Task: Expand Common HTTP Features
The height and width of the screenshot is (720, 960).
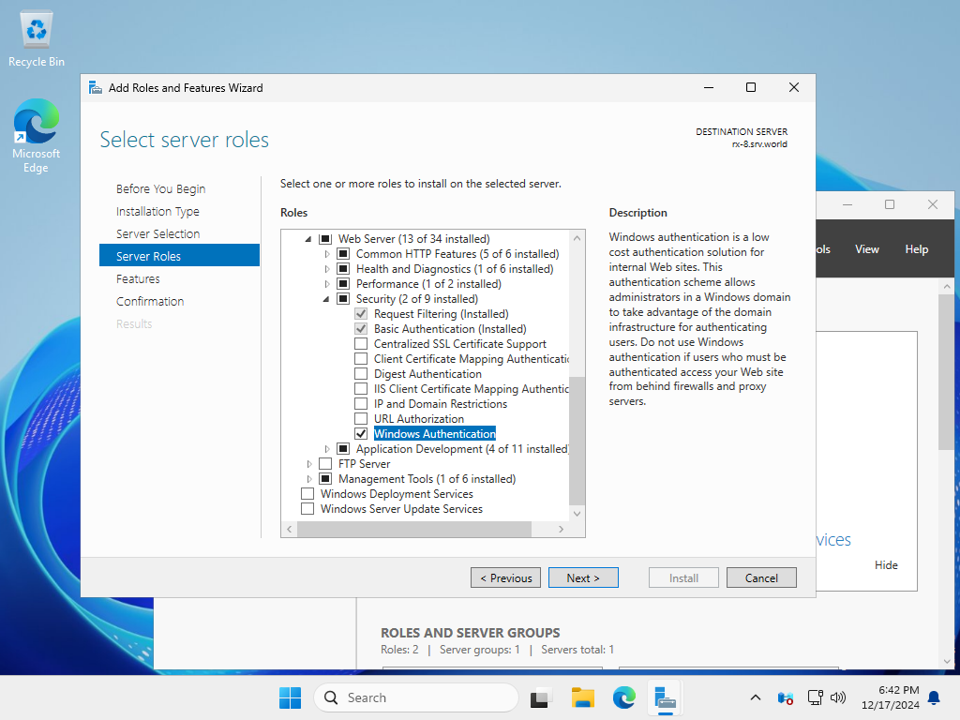Action: [326, 253]
